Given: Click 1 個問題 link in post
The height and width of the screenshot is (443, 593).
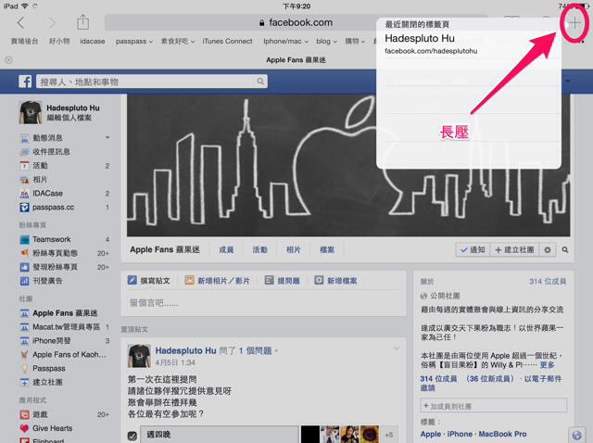Looking at the screenshot, I should (x=255, y=350).
